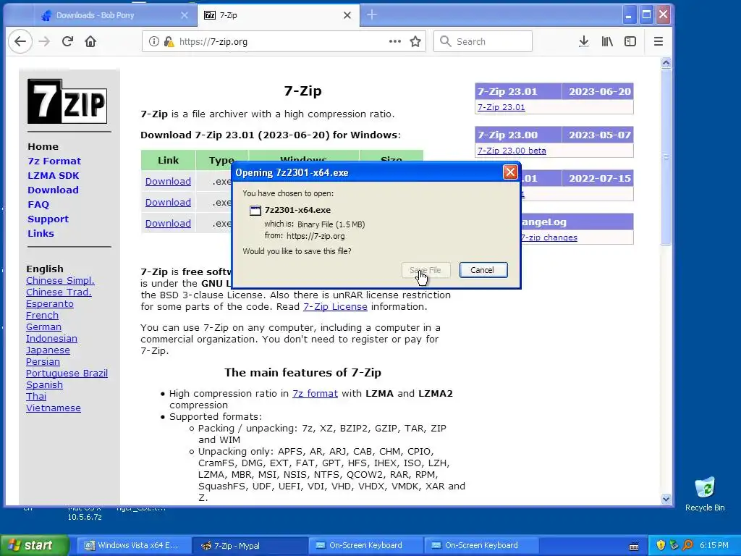Click the forward navigation arrow
Viewport: 741px width, 556px height.
(x=44, y=41)
